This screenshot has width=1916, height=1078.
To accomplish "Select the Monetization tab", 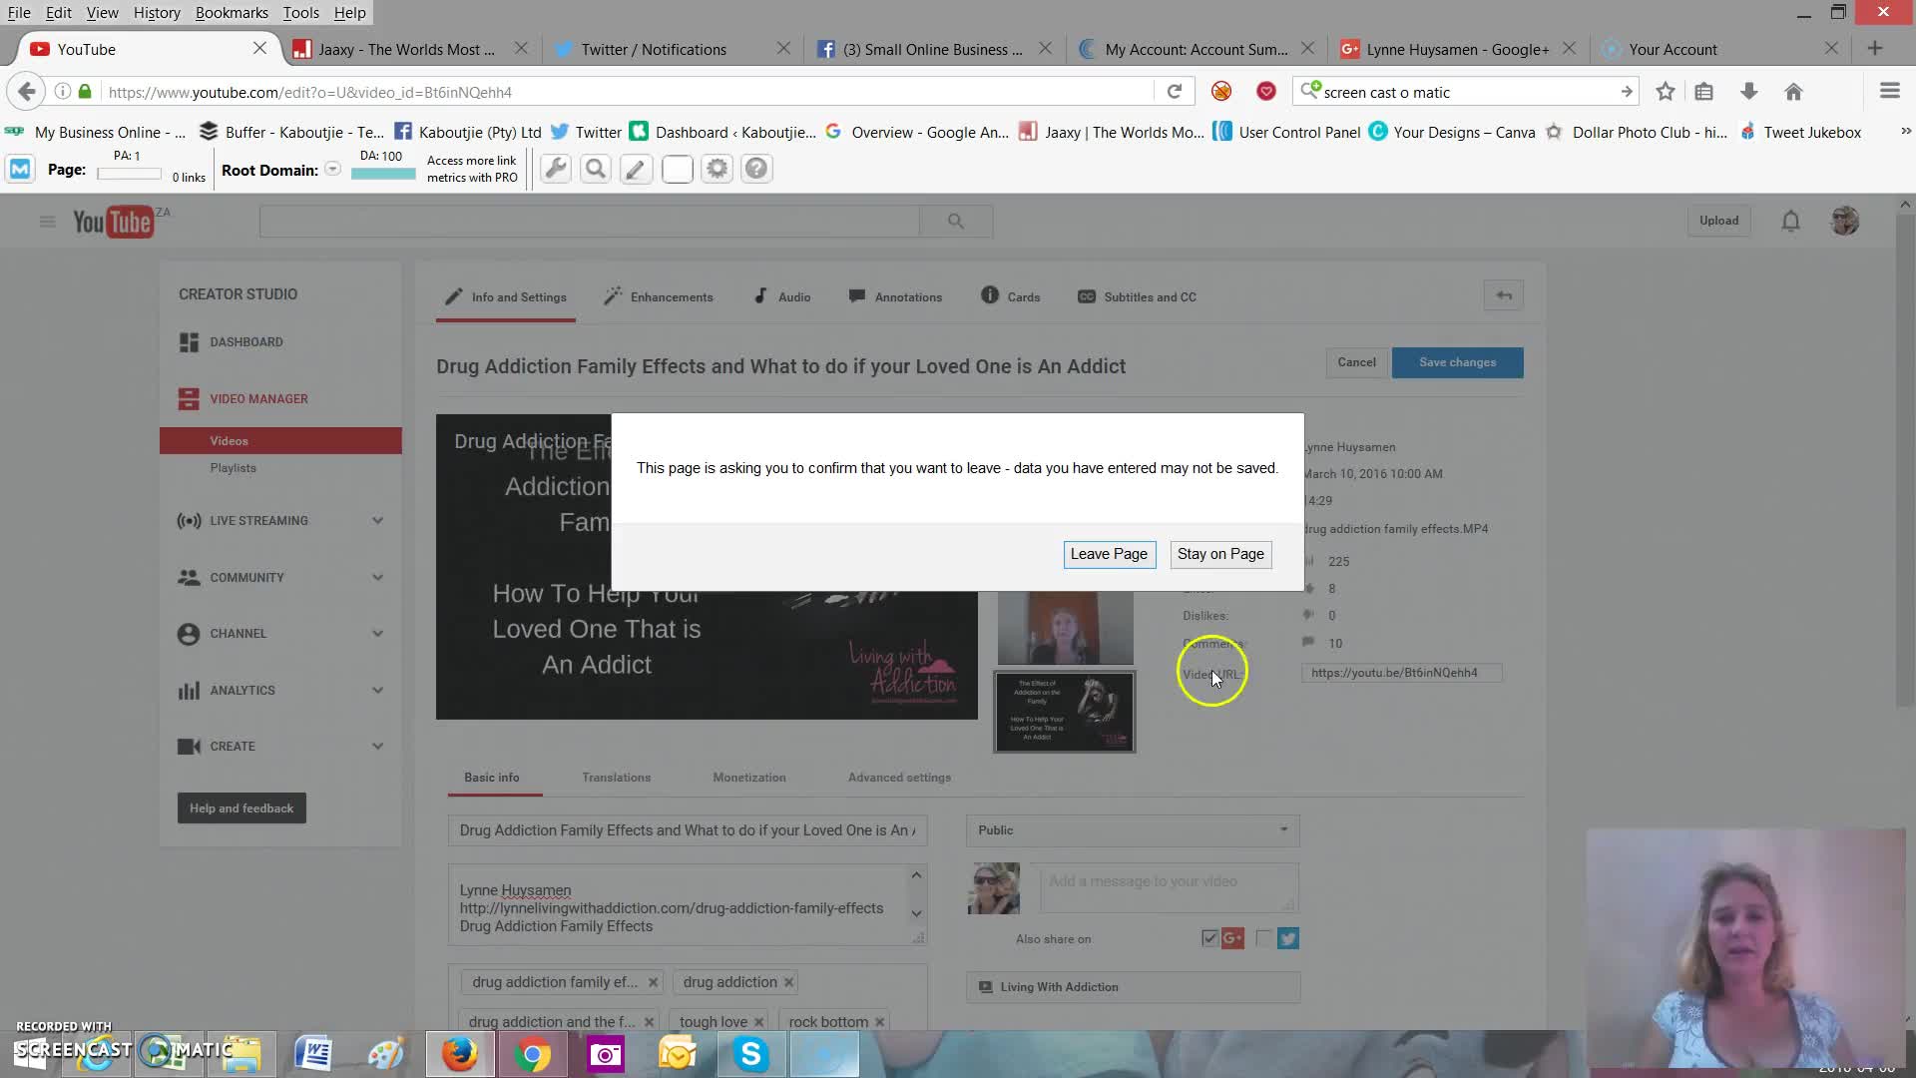I will [749, 778].
